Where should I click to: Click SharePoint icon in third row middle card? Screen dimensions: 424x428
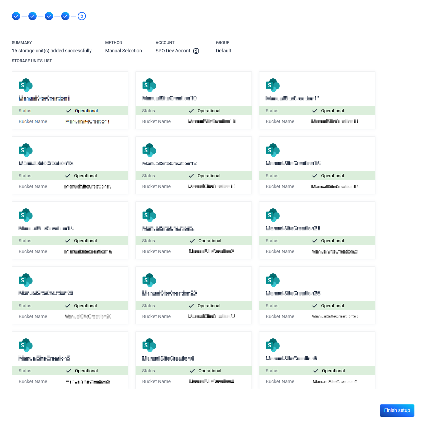149,215
